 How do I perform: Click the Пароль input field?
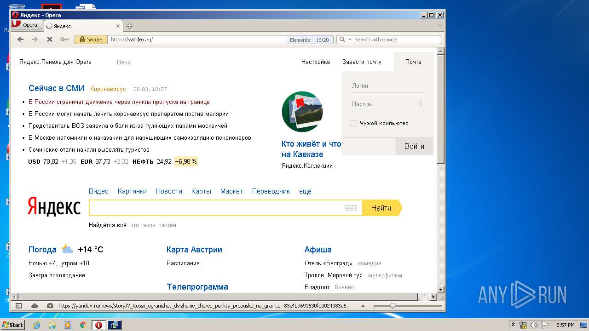pos(384,104)
